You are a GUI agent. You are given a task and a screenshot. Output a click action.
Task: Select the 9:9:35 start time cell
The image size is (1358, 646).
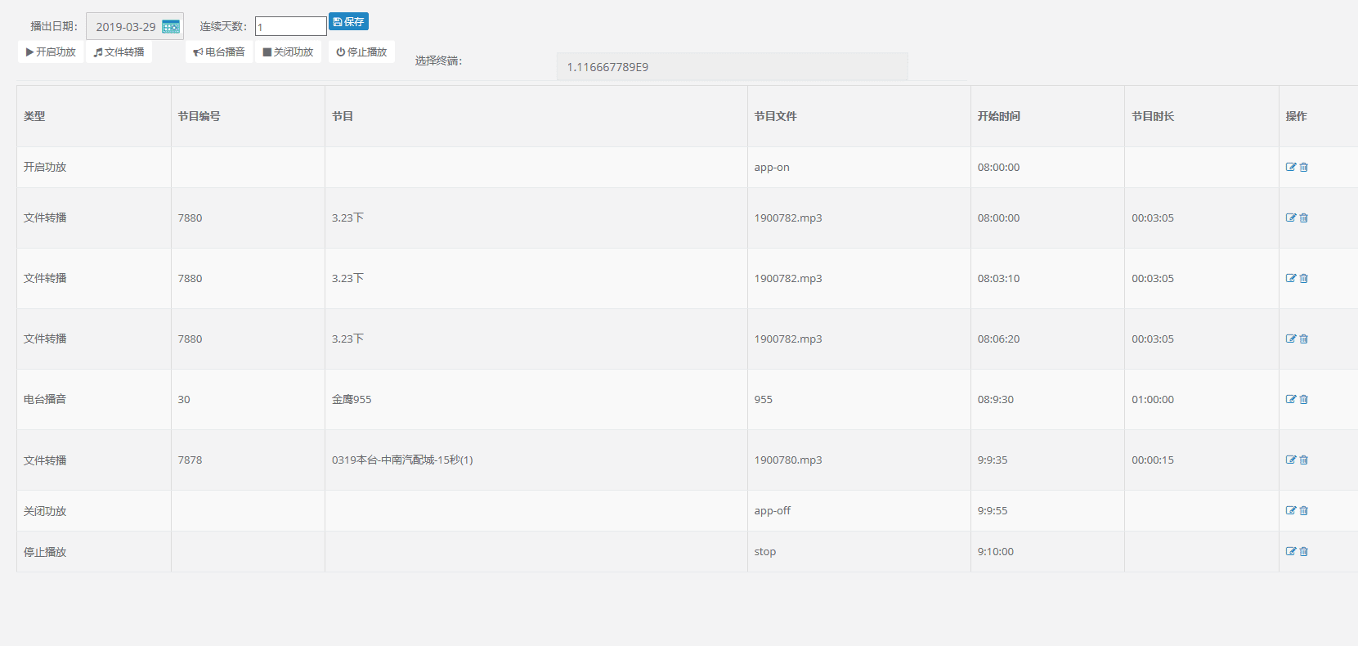point(1047,460)
